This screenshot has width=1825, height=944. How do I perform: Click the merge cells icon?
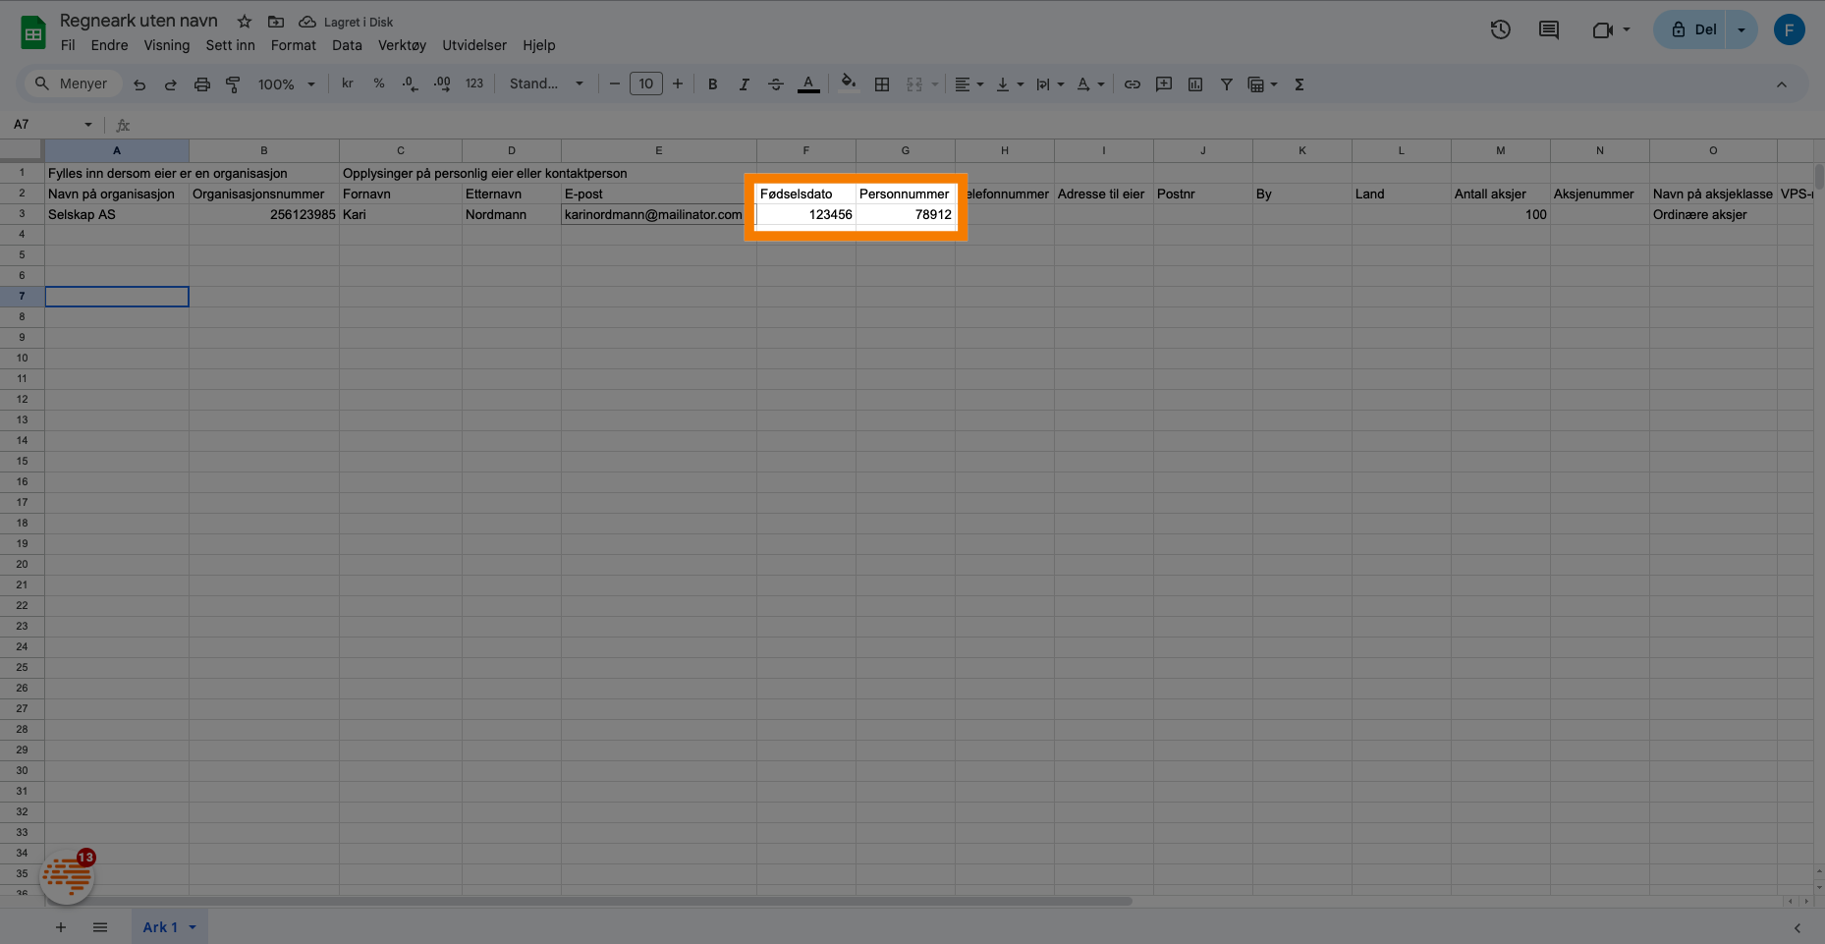[914, 84]
